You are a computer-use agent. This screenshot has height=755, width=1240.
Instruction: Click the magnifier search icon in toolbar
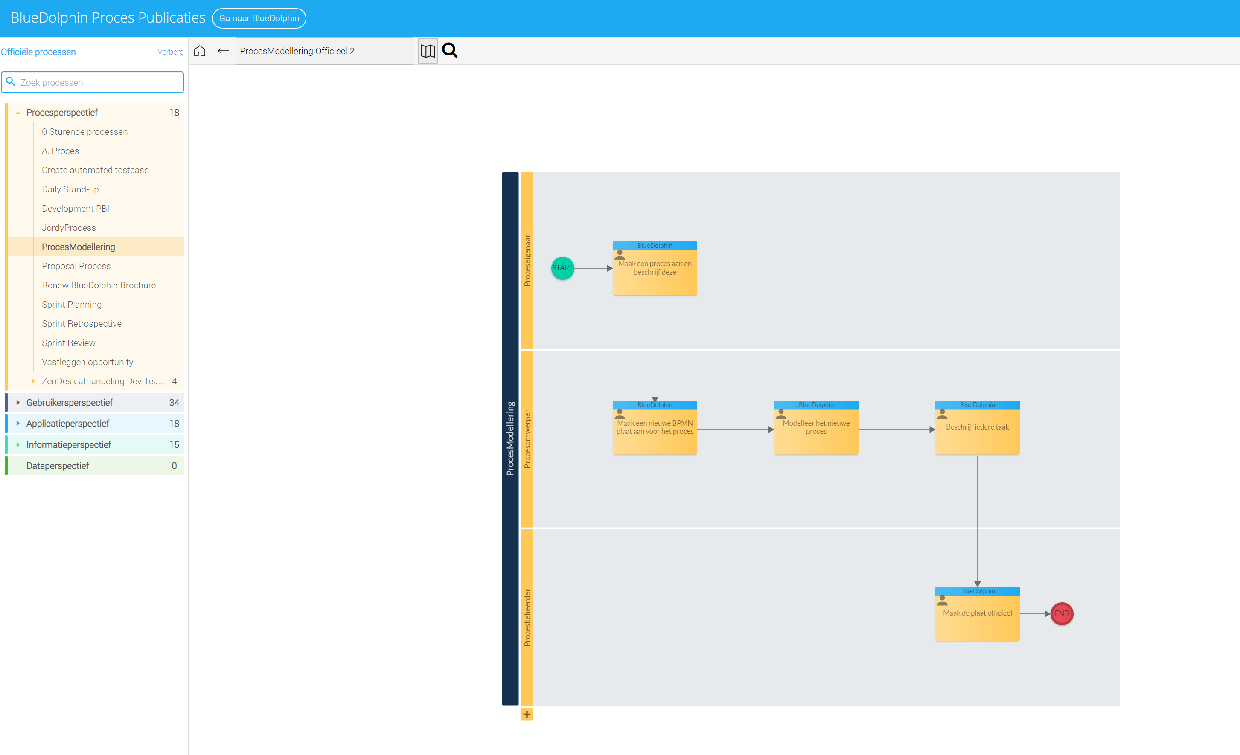450,51
